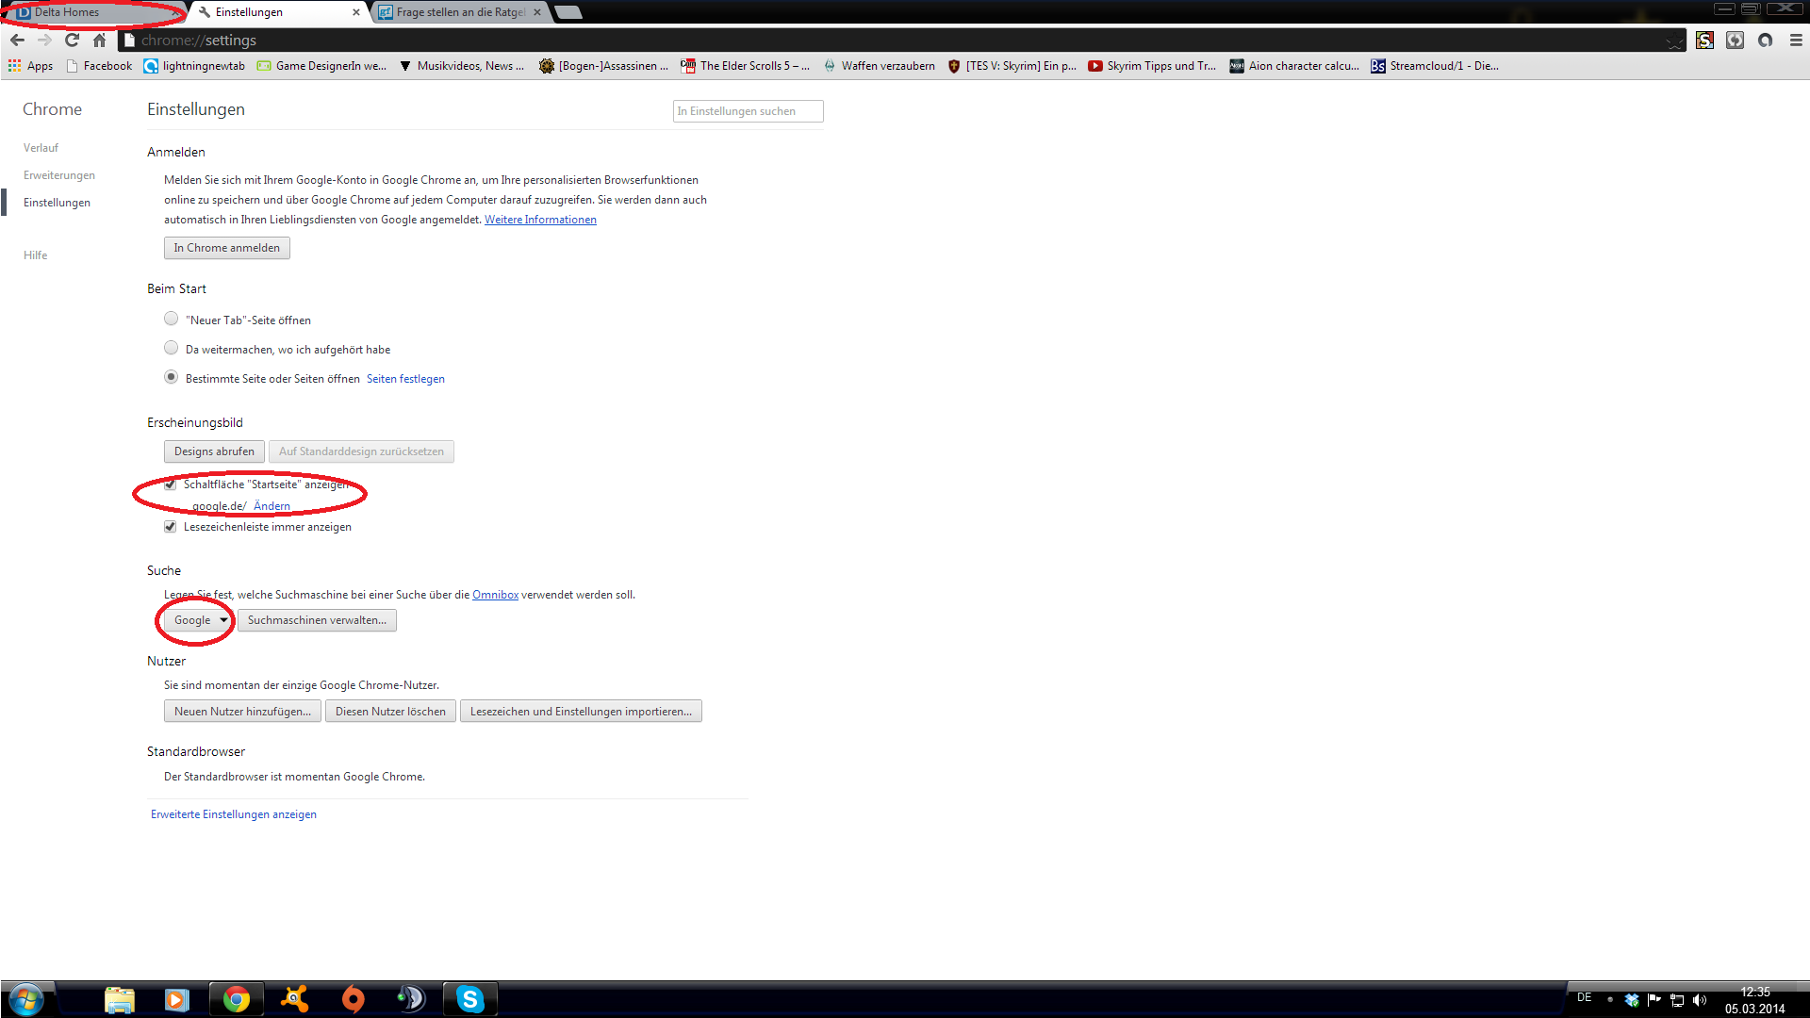Image resolution: width=1810 pixels, height=1018 pixels.
Task: Open the Omnibox link
Action: [x=495, y=595]
